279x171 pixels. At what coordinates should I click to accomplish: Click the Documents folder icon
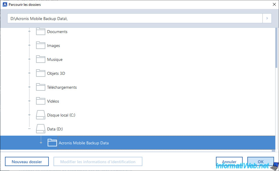[41, 31]
